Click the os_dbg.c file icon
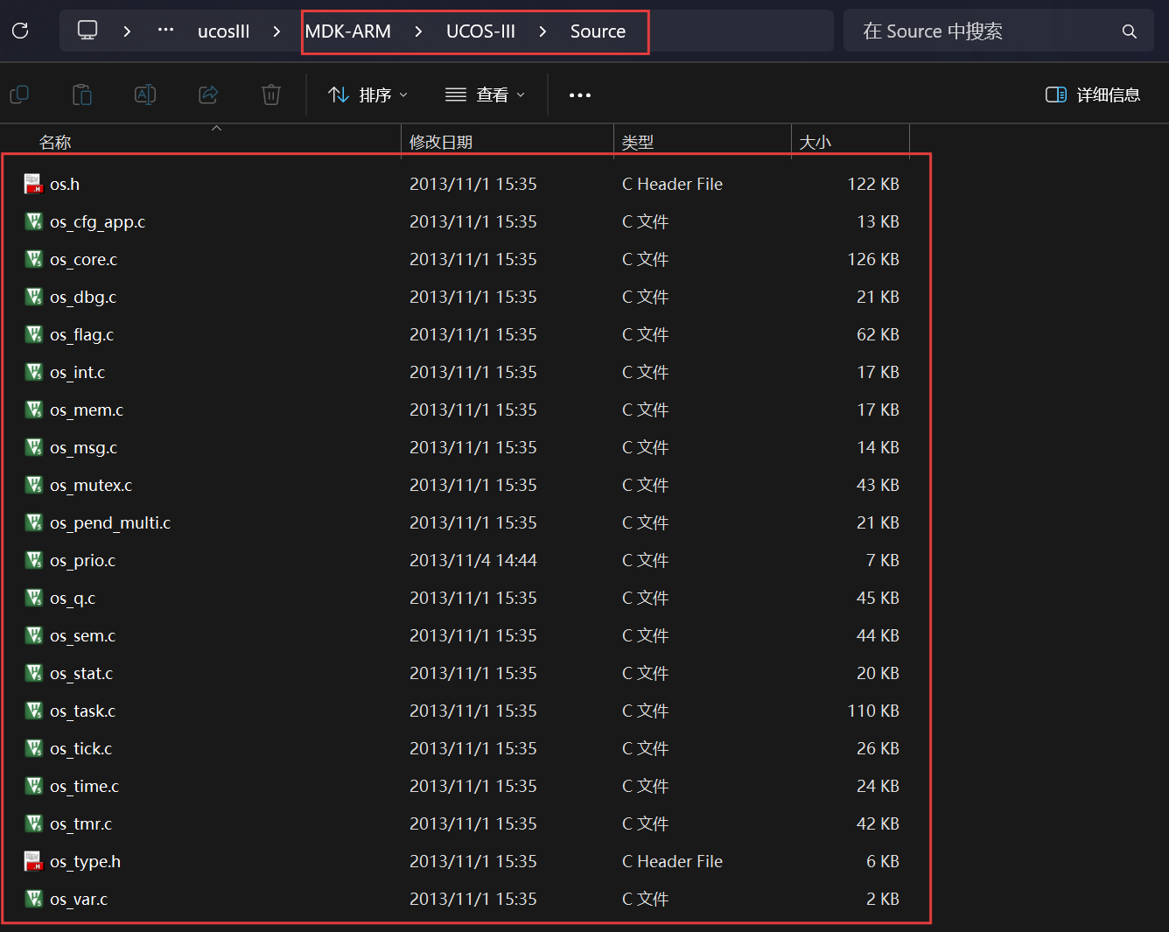This screenshot has height=932, width=1169. pos(33,297)
